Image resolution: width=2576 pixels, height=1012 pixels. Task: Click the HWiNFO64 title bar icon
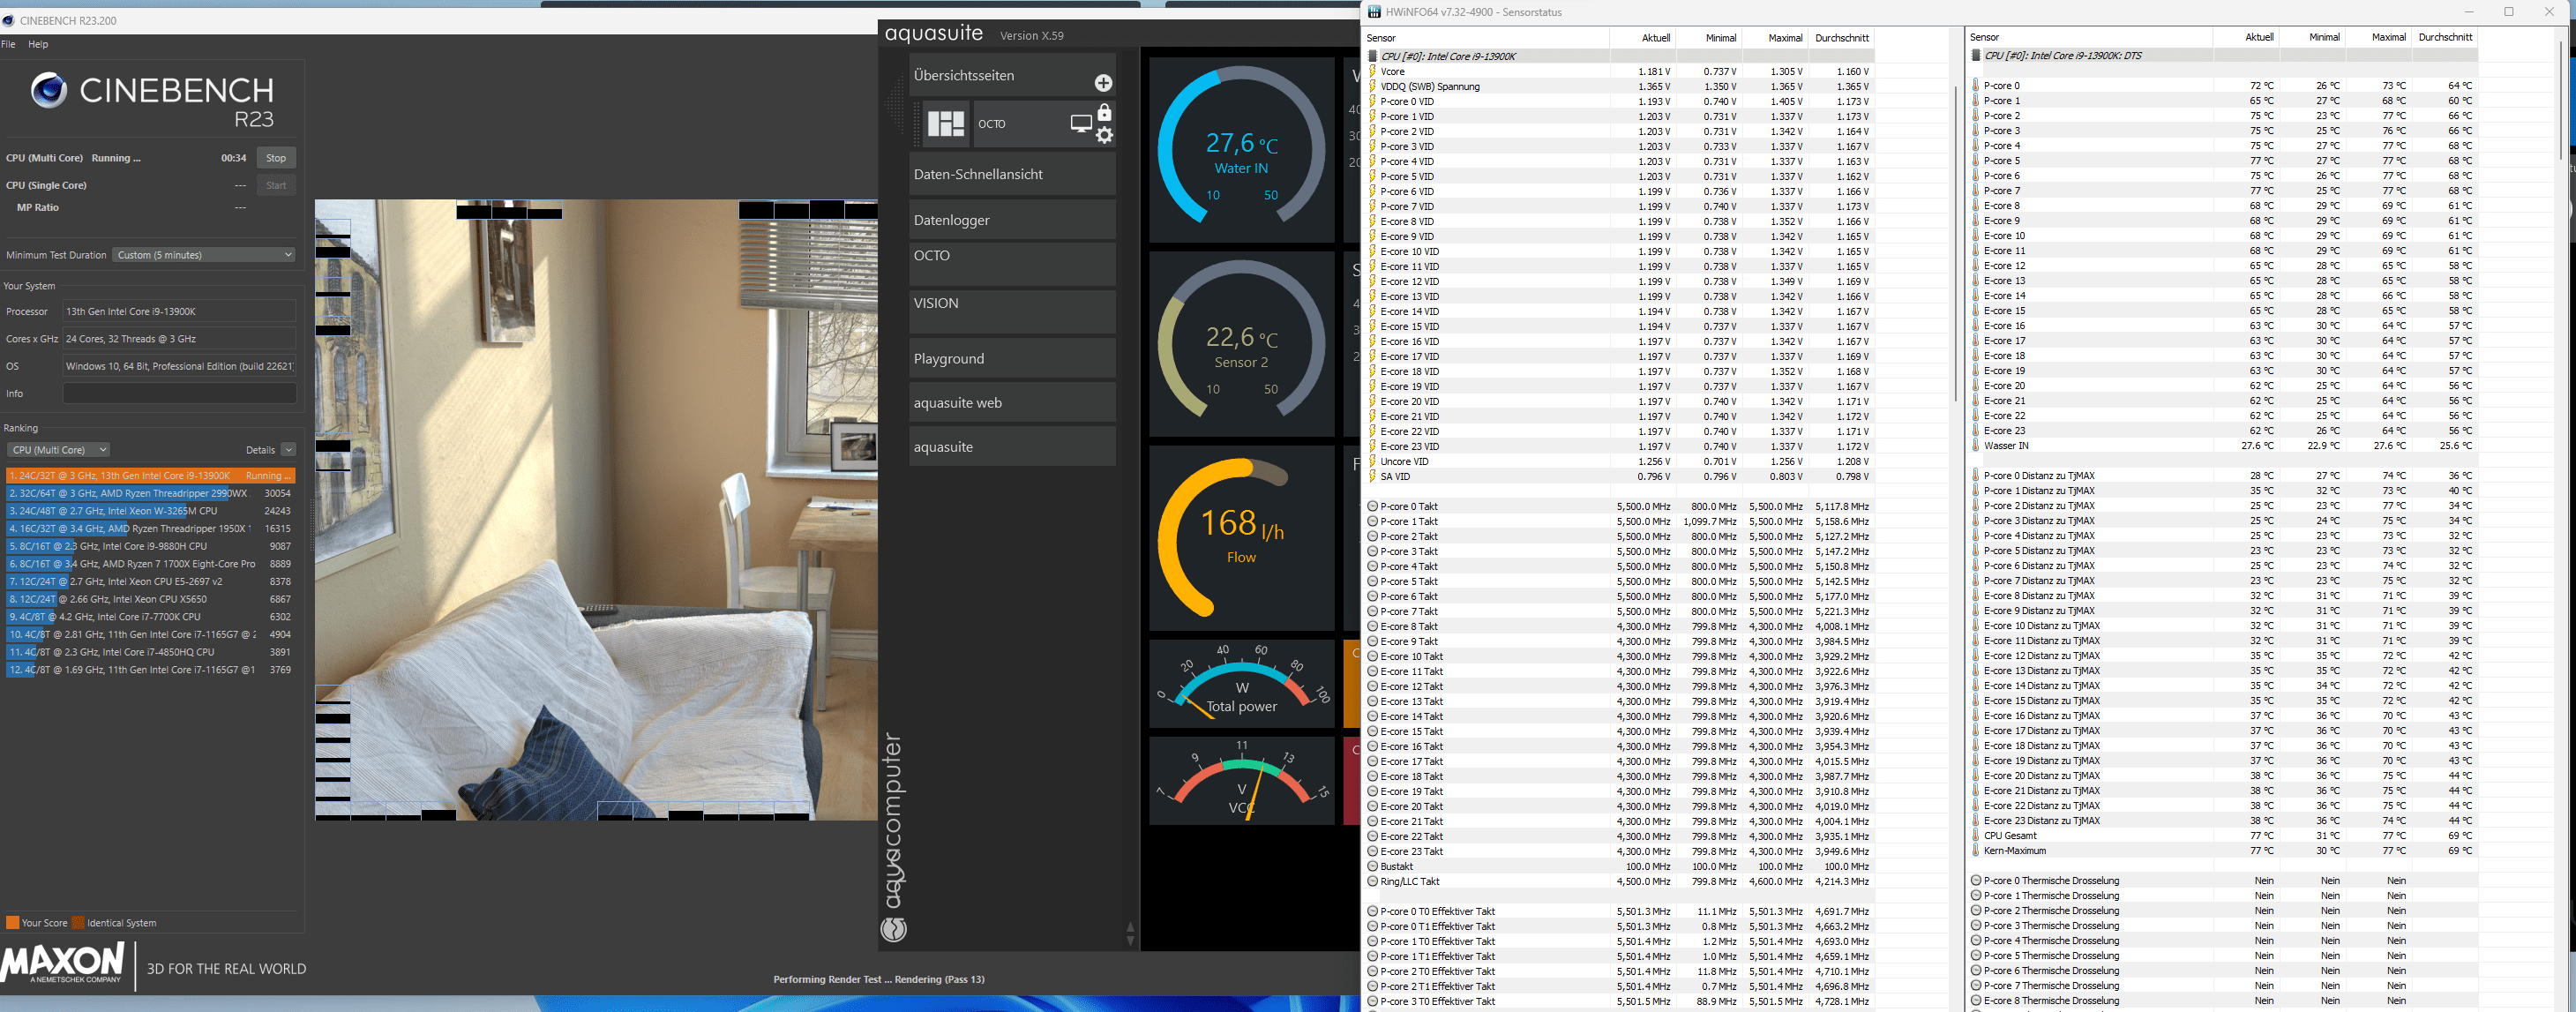pos(1375,12)
